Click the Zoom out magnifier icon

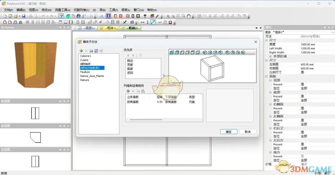173,16
